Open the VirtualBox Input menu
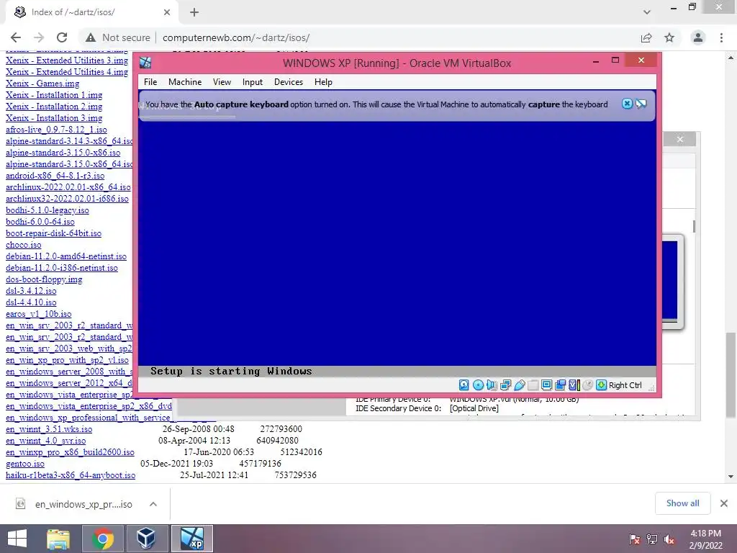Screen dimensions: 737x553 click(x=253, y=82)
